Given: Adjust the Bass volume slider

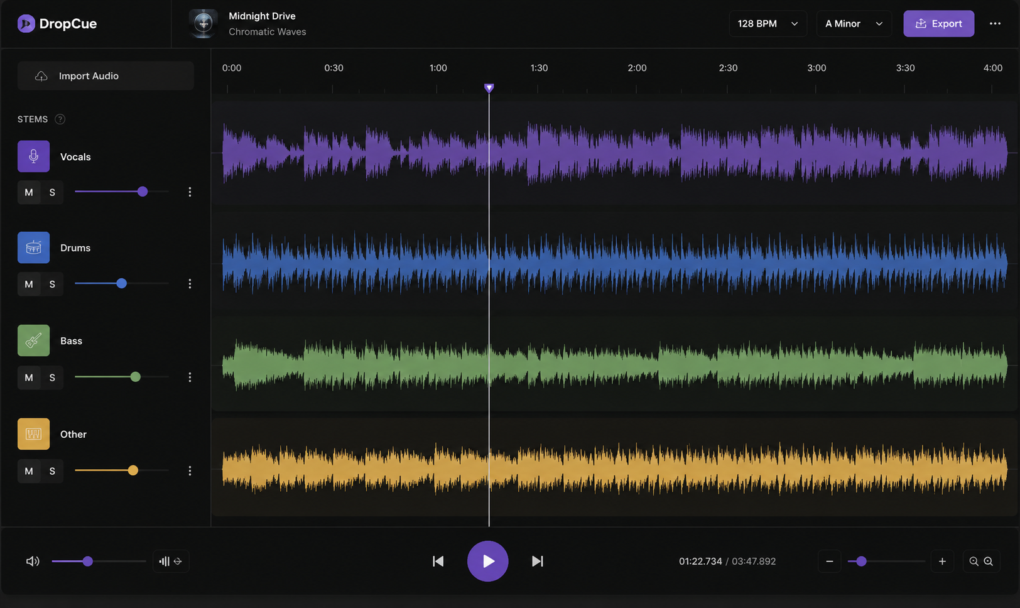Looking at the screenshot, I should click(x=122, y=377).
